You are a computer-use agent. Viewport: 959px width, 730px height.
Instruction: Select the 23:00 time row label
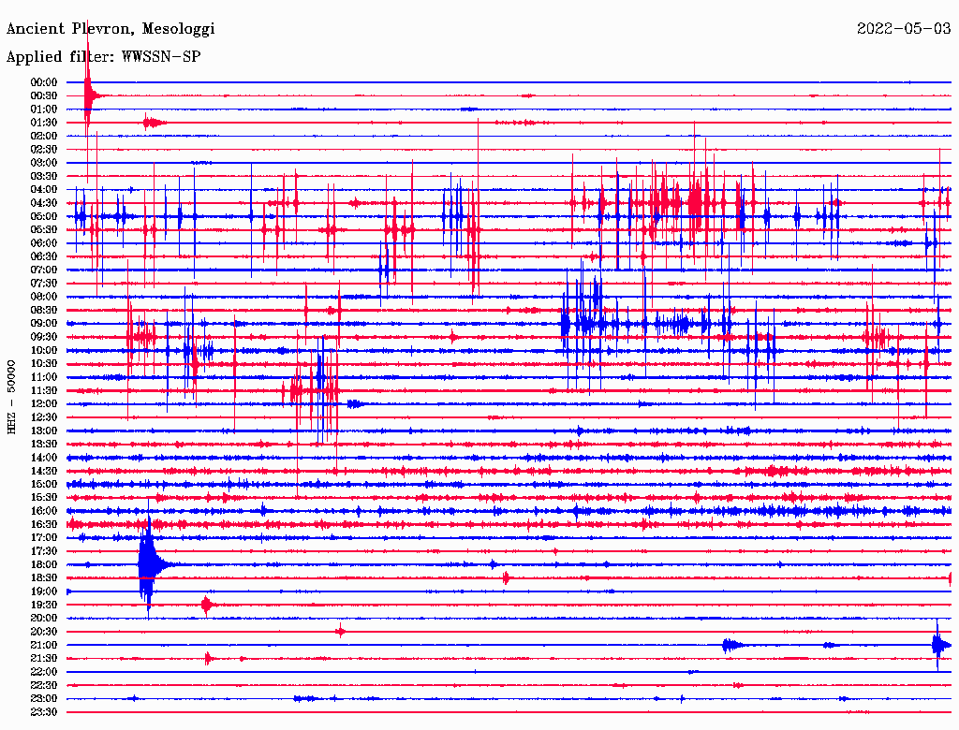44,699
